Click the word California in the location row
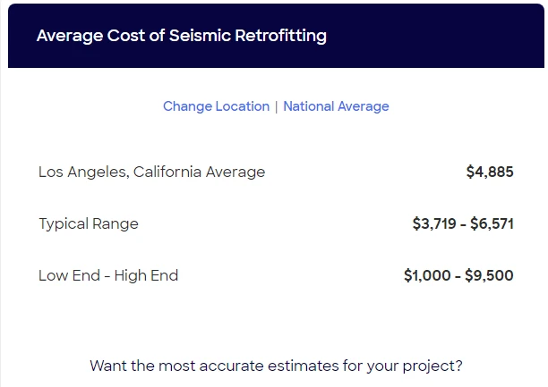548x387 pixels. 167,172
